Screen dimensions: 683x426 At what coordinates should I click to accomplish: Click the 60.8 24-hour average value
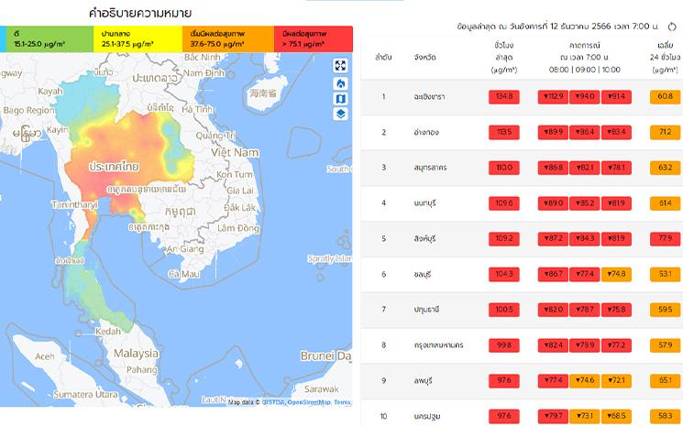[x=666, y=96]
